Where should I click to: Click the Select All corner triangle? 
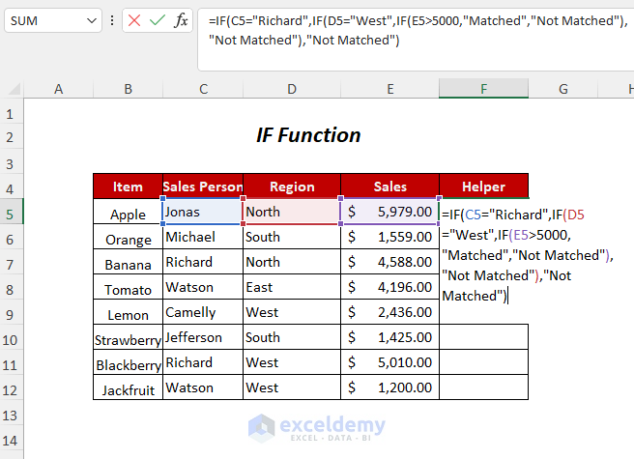tap(14, 89)
